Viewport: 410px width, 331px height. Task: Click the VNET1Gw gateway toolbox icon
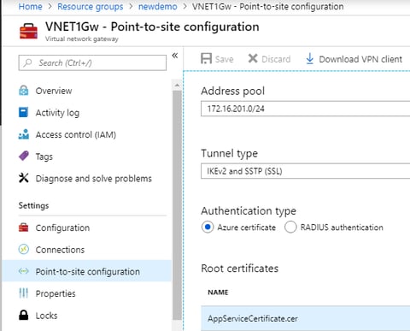pos(28,31)
